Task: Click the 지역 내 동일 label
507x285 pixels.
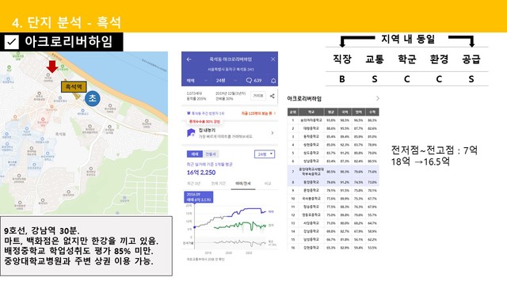Action: [x=408, y=39]
